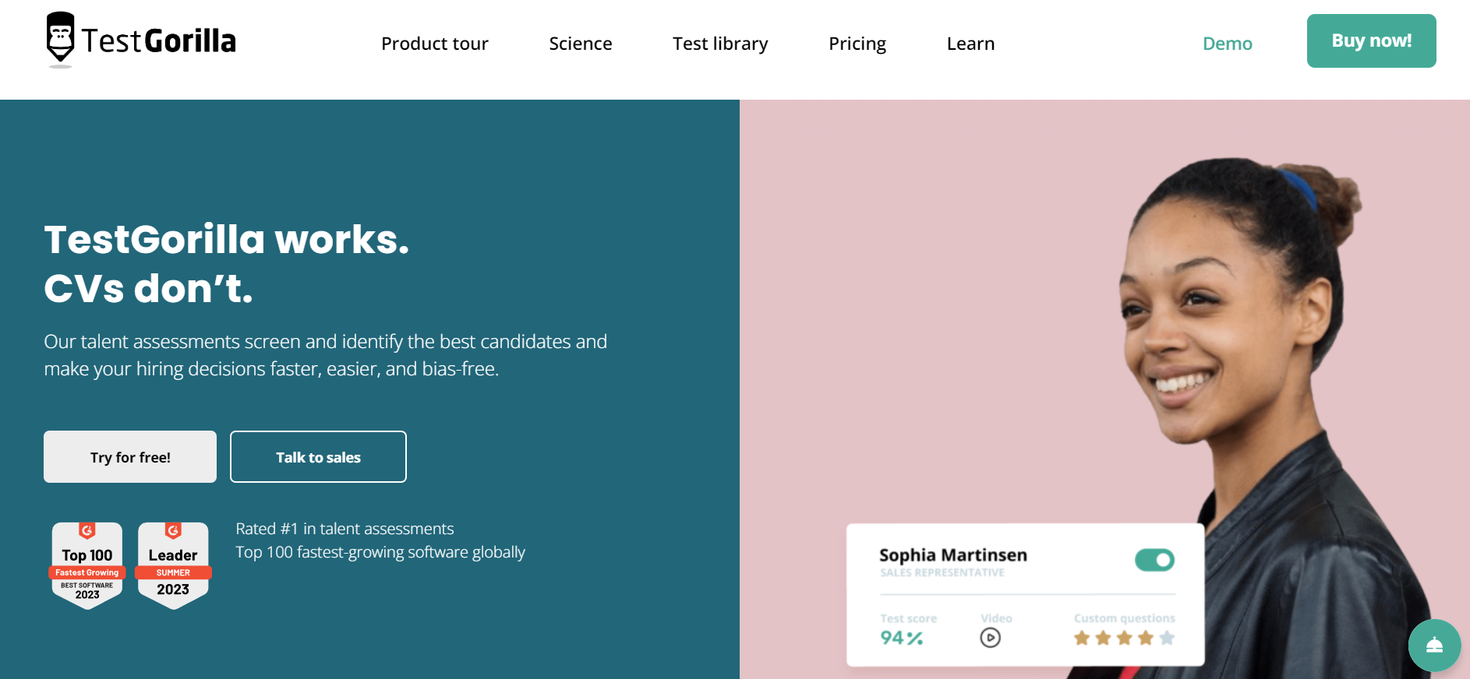Open the Science menu item
Image resolution: width=1470 pixels, height=679 pixels.
(581, 44)
